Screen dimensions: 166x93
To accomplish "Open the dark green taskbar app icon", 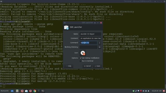I will click(x=39, y=91).
